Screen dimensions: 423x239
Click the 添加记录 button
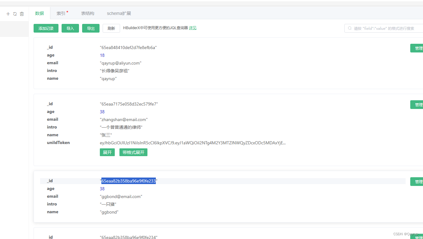46,28
